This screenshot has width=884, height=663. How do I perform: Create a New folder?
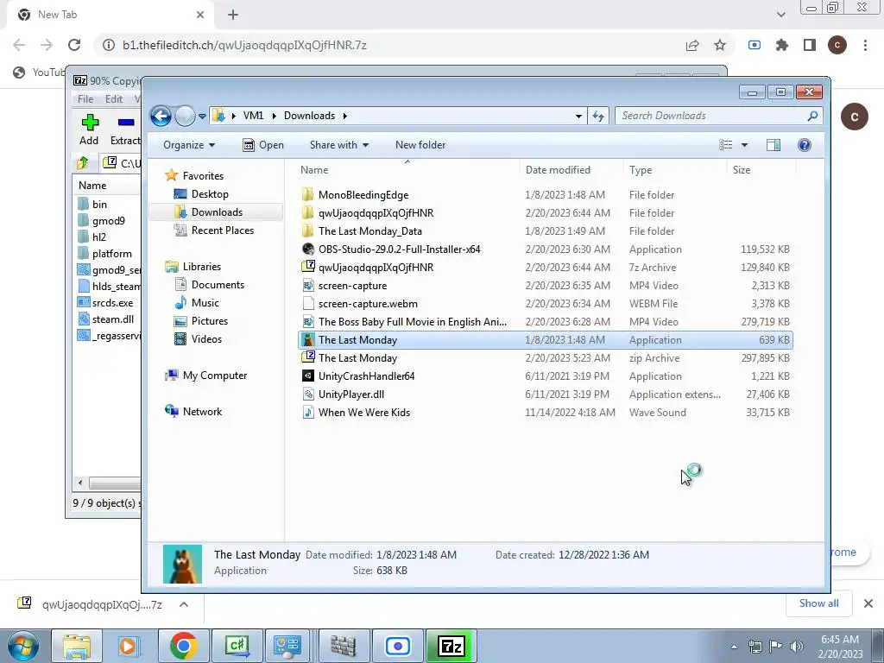click(x=420, y=145)
